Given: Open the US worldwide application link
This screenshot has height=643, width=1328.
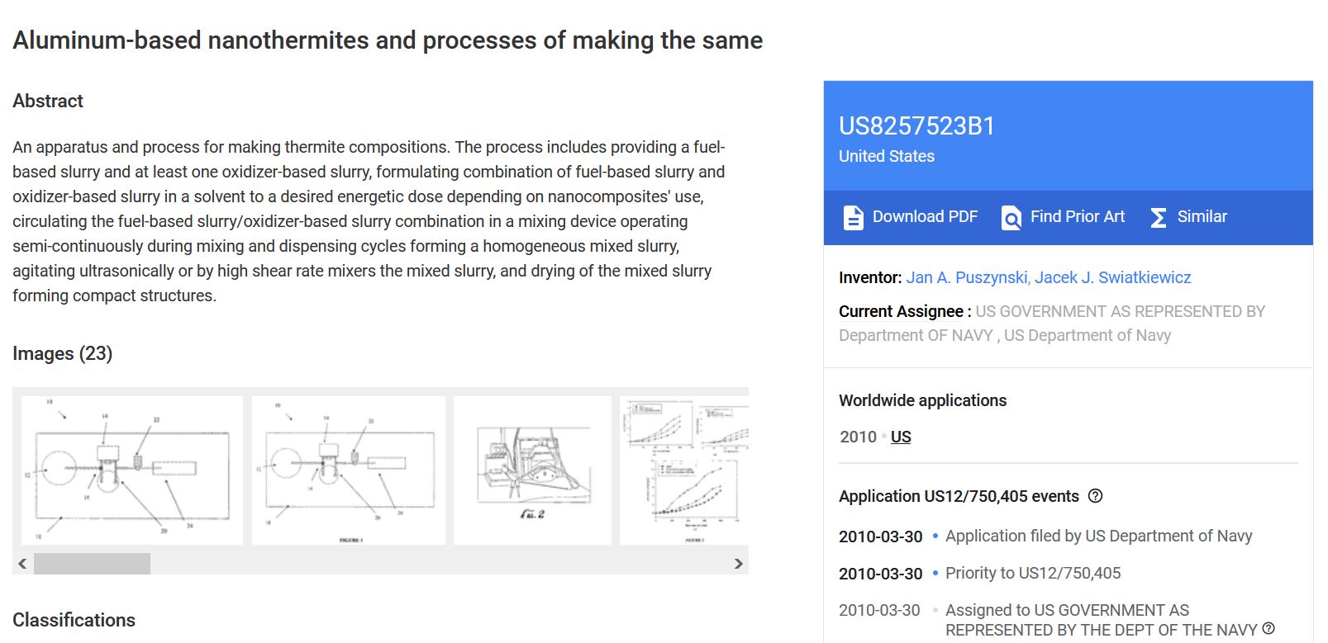Looking at the screenshot, I should coord(901,437).
